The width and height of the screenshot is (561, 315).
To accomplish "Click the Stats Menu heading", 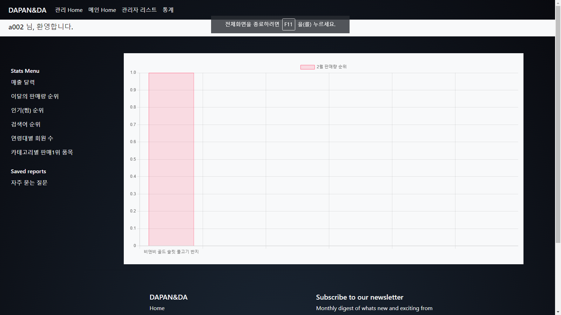I will pyautogui.click(x=25, y=71).
